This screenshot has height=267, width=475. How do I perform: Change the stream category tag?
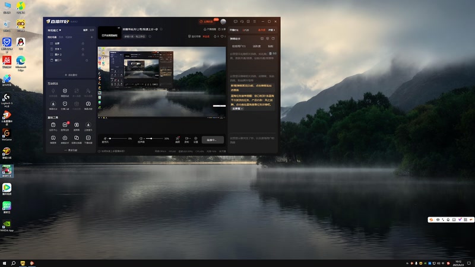pyautogui.click(x=135, y=36)
